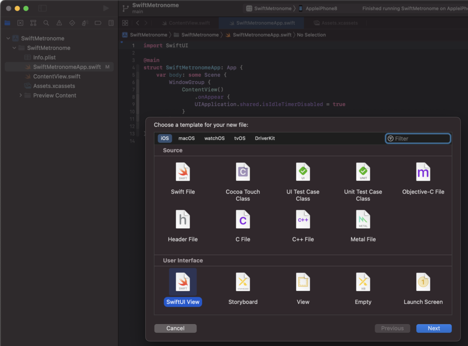Click the import SwiftUI code line
The width and height of the screenshot is (468, 346).
pos(165,45)
